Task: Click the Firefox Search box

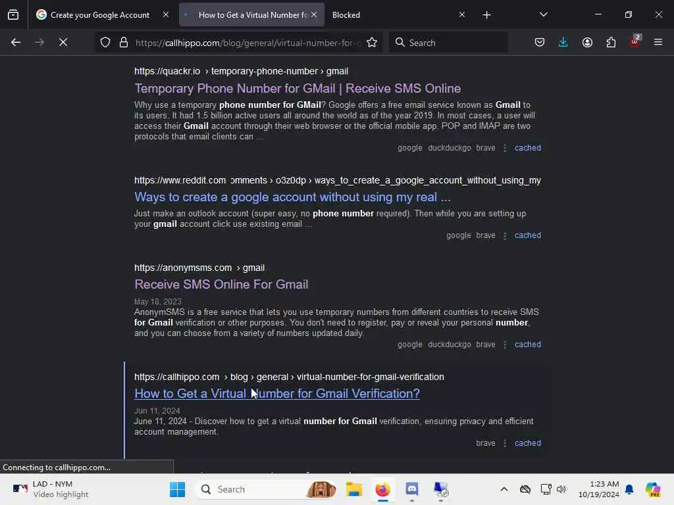Action: coord(448,43)
